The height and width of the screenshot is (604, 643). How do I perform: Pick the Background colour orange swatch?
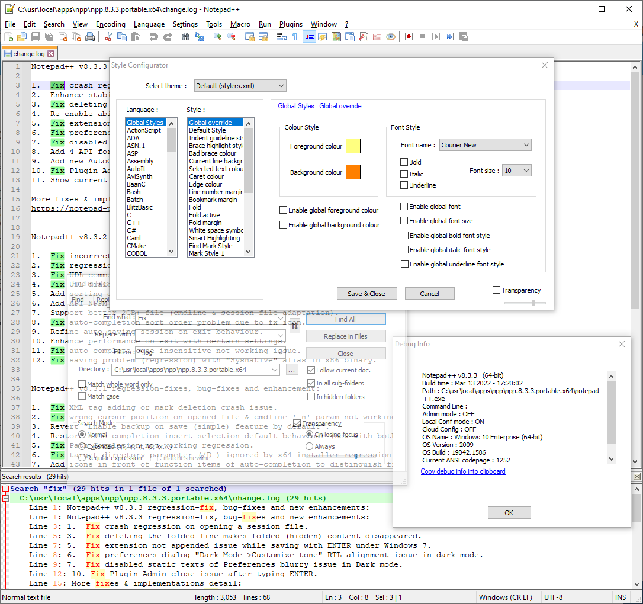353,172
